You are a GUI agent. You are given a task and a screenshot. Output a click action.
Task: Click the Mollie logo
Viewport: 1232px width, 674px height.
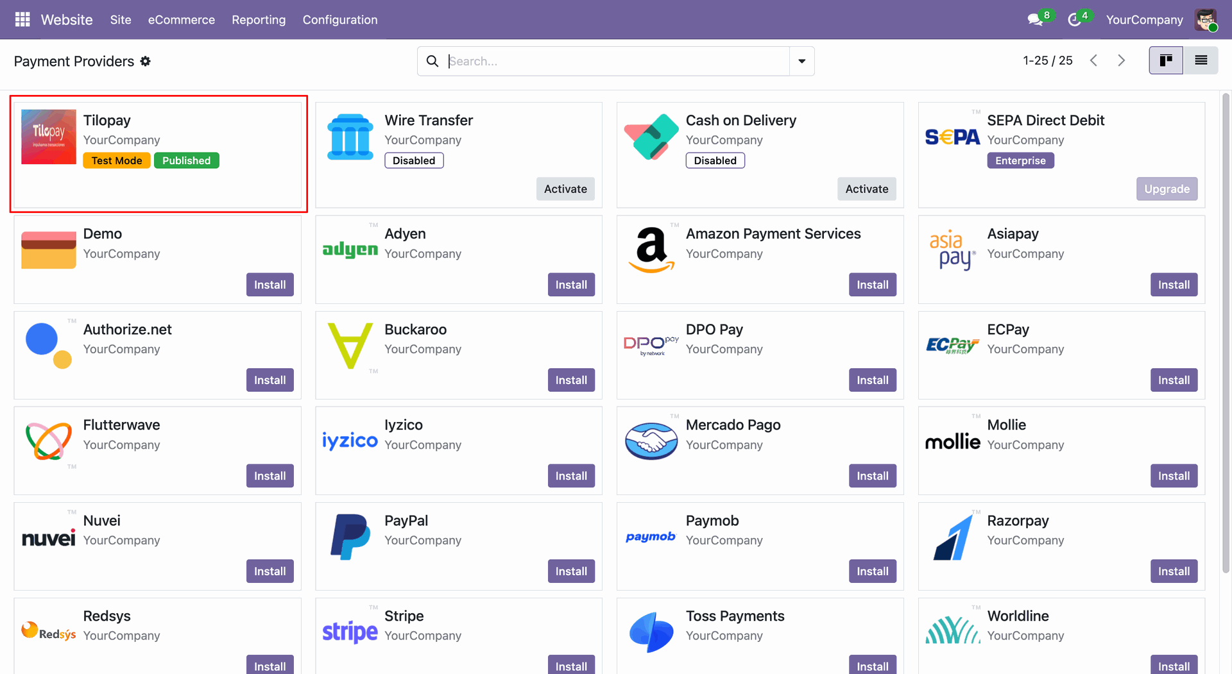pyautogui.click(x=953, y=441)
